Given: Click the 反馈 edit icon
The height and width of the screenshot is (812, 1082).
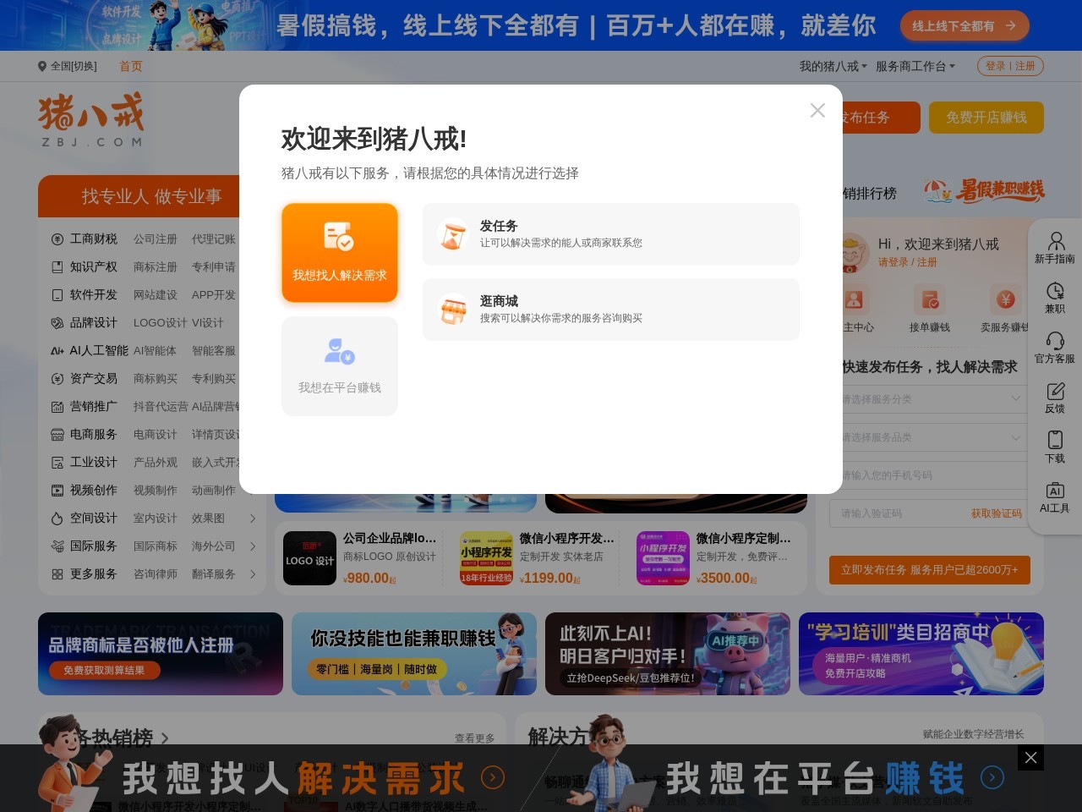Looking at the screenshot, I should pyautogui.click(x=1055, y=391).
